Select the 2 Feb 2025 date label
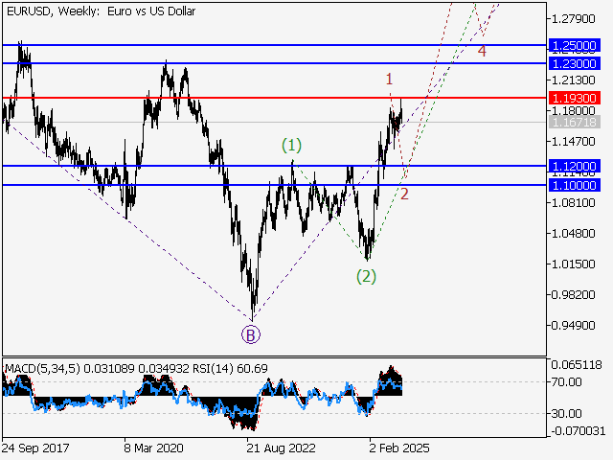The height and width of the screenshot is (460, 613). coord(398,448)
